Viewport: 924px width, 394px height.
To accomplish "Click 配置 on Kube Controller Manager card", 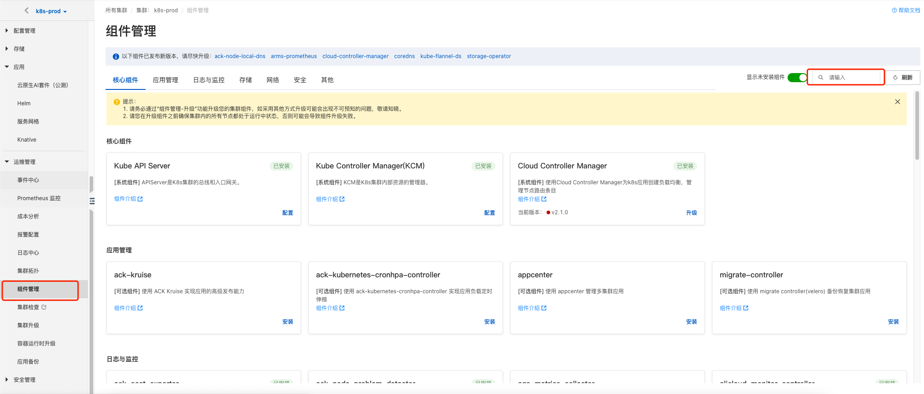I will tap(490, 212).
